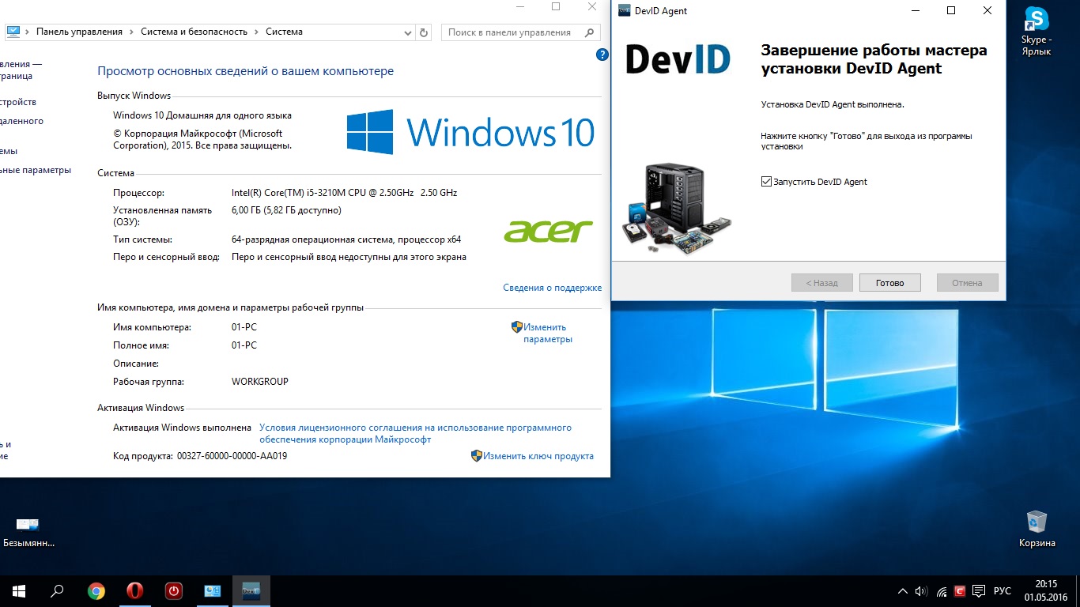Open the Сведения о поддержке link

[552, 288]
